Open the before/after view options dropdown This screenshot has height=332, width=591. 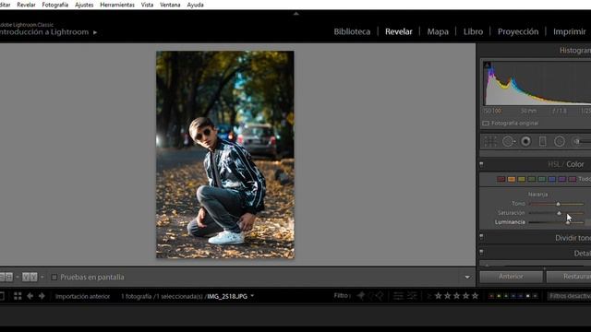(x=42, y=277)
